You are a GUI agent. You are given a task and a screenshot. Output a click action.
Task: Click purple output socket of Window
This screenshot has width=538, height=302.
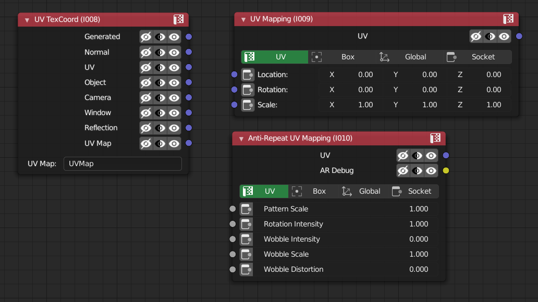point(189,112)
